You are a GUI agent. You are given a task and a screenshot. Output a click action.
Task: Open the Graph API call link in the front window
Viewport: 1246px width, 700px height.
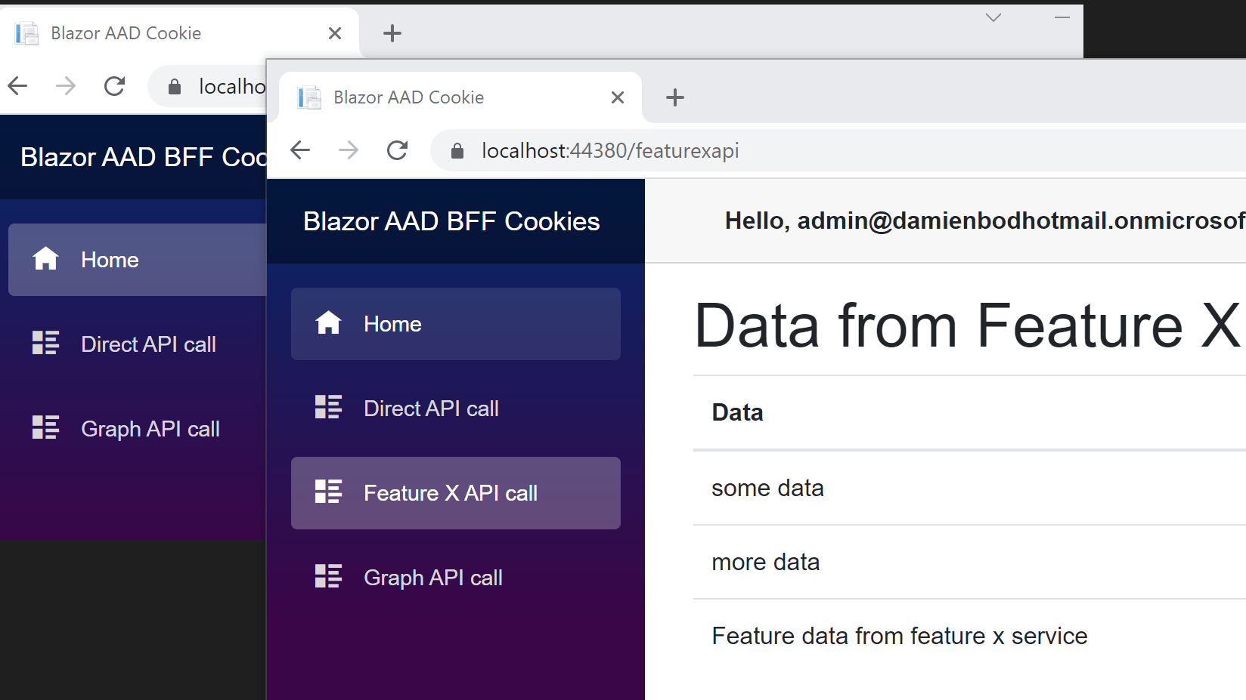coord(432,578)
